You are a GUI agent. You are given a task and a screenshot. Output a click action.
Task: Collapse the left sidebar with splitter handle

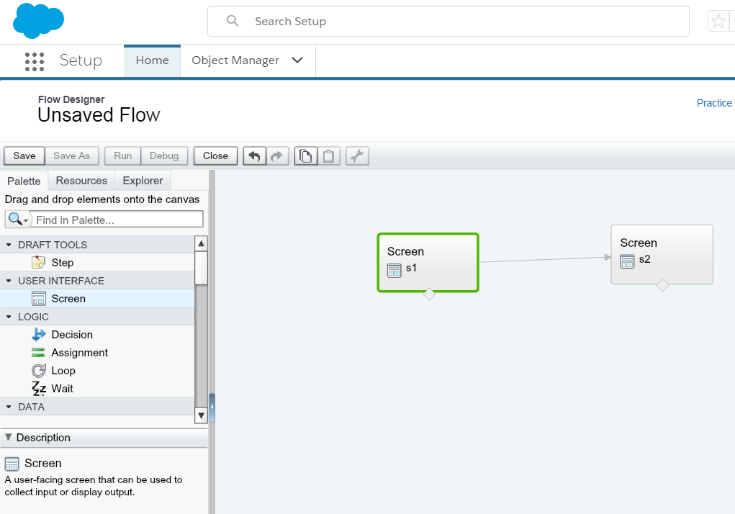[212, 407]
